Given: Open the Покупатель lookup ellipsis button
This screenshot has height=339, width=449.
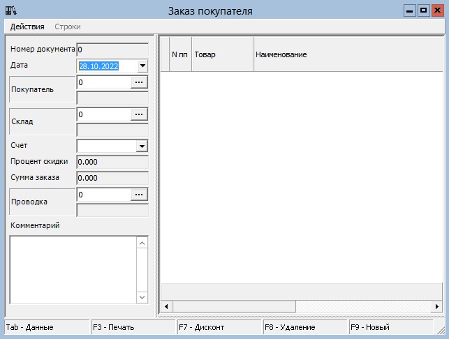Looking at the screenshot, I should (139, 82).
